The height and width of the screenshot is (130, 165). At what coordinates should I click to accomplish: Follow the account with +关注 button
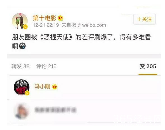tap(144, 19)
